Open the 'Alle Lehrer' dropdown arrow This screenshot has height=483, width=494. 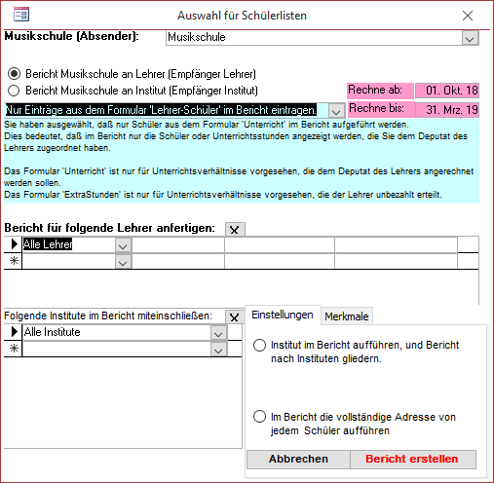[x=123, y=245]
